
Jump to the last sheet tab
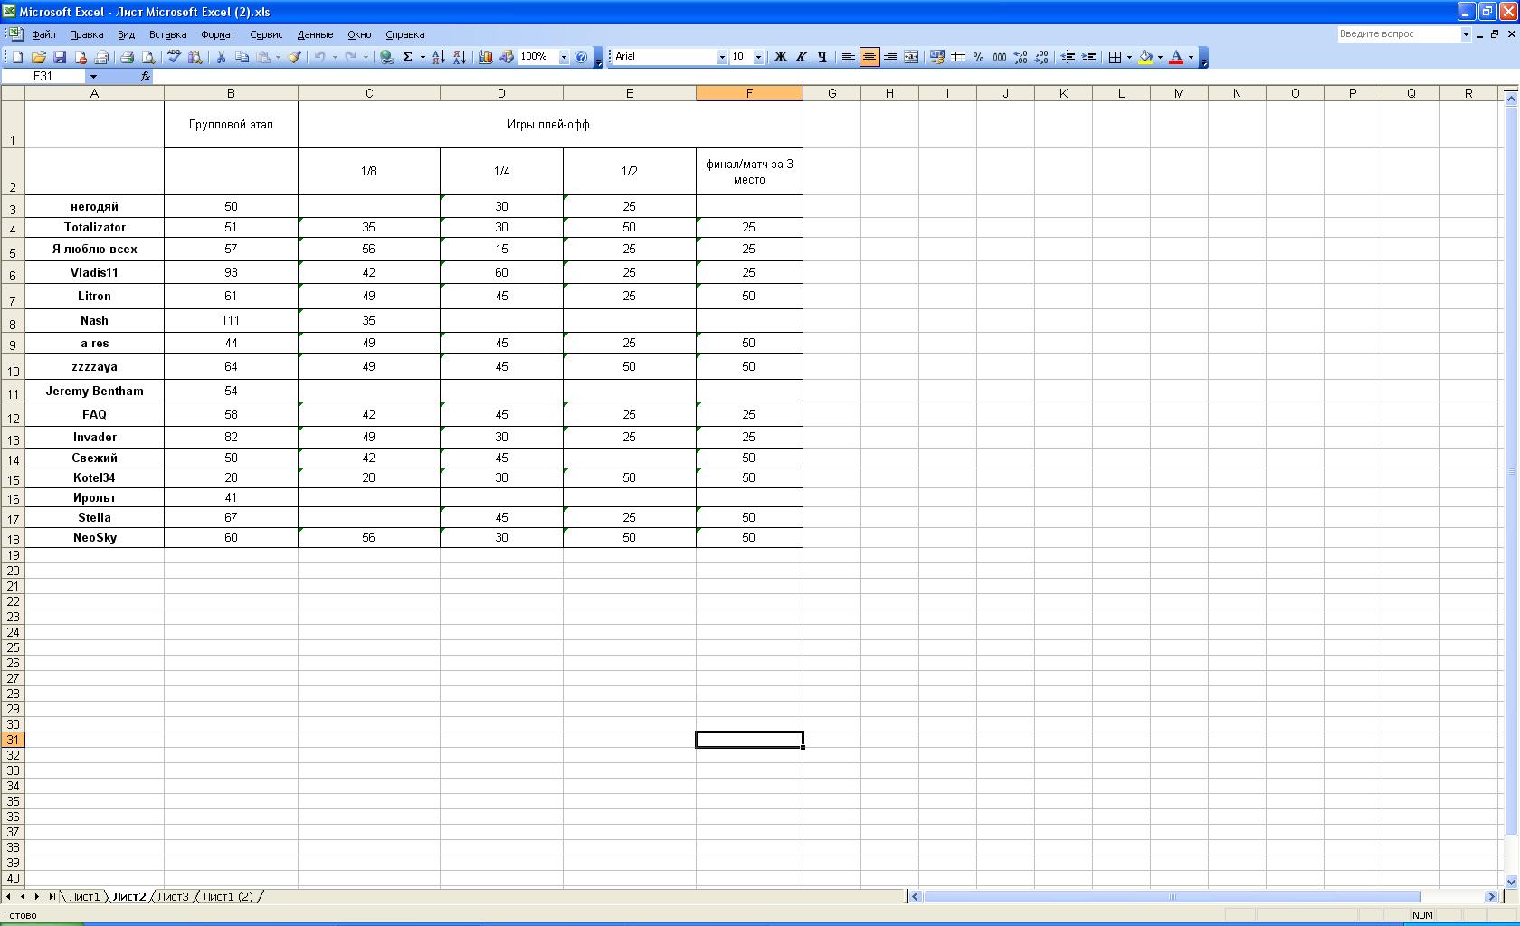tap(51, 896)
